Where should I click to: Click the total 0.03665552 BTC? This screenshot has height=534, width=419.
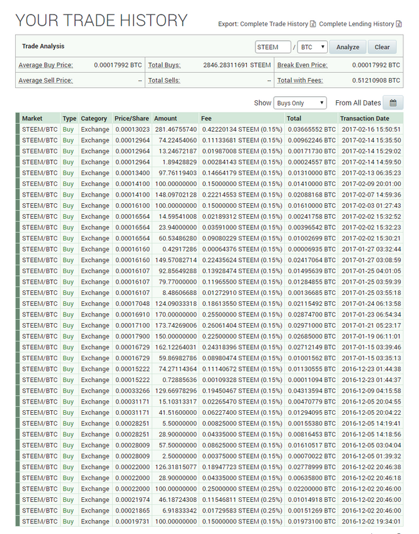click(x=312, y=130)
